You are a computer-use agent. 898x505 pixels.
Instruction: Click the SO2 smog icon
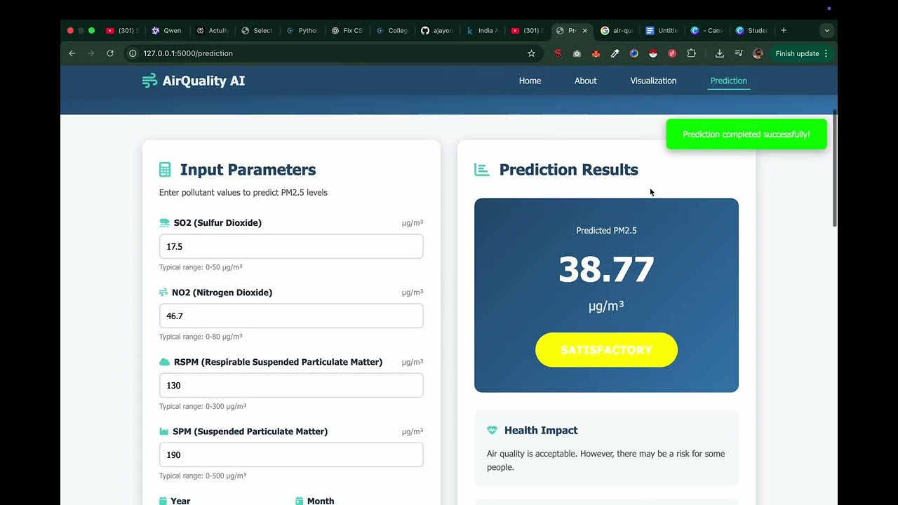(x=164, y=223)
